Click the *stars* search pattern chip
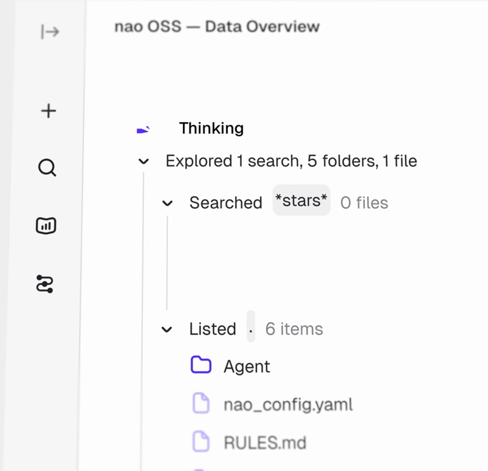 pyautogui.click(x=301, y=200)
